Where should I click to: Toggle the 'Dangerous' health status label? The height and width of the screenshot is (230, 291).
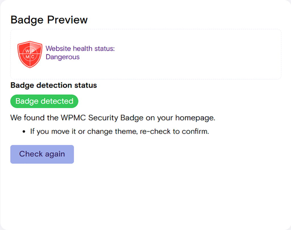pos(62,57)
